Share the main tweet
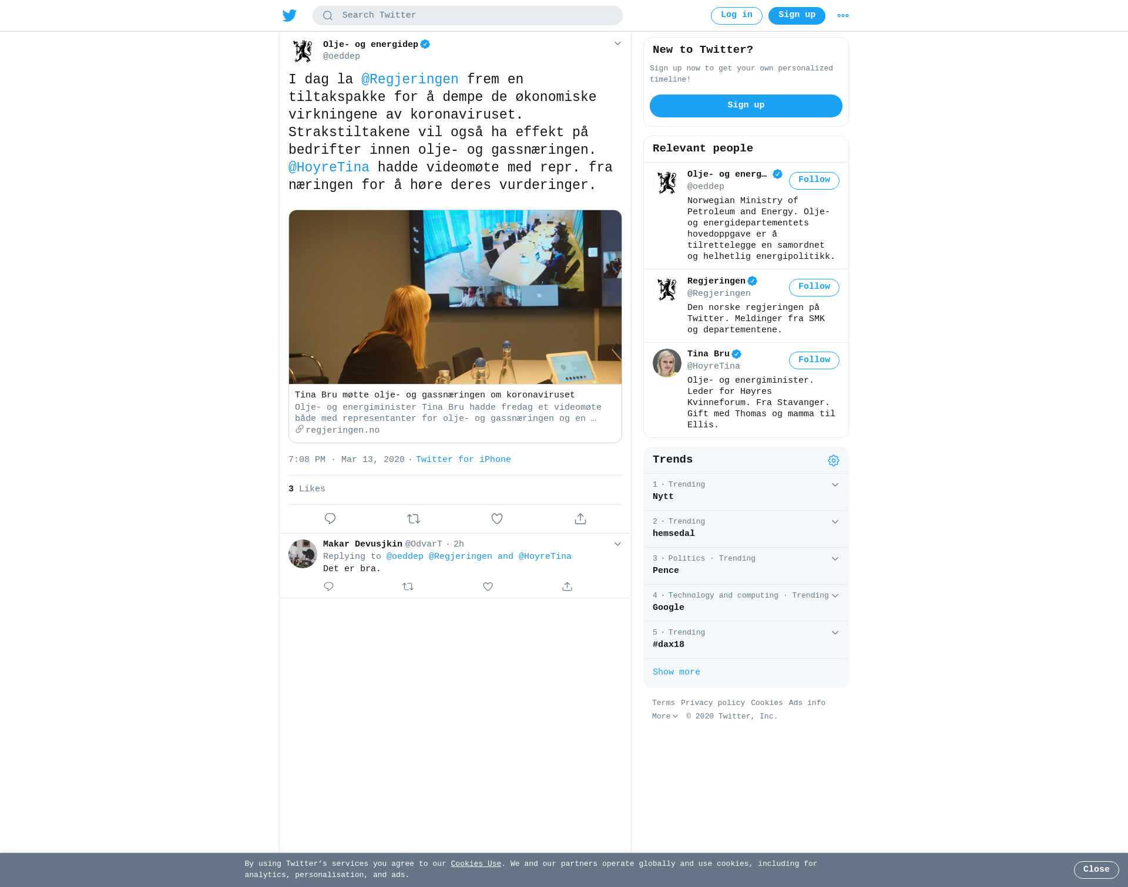 click(580, 519)
